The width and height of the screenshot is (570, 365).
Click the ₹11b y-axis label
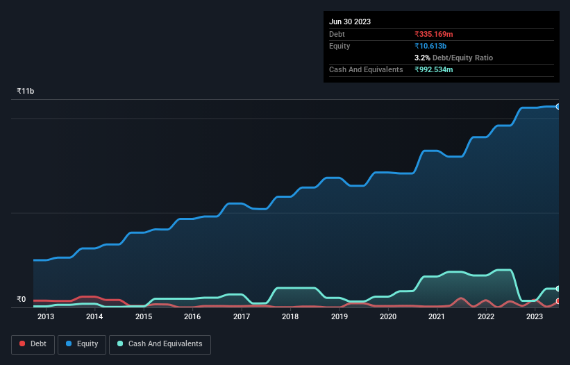pos(26,91)
